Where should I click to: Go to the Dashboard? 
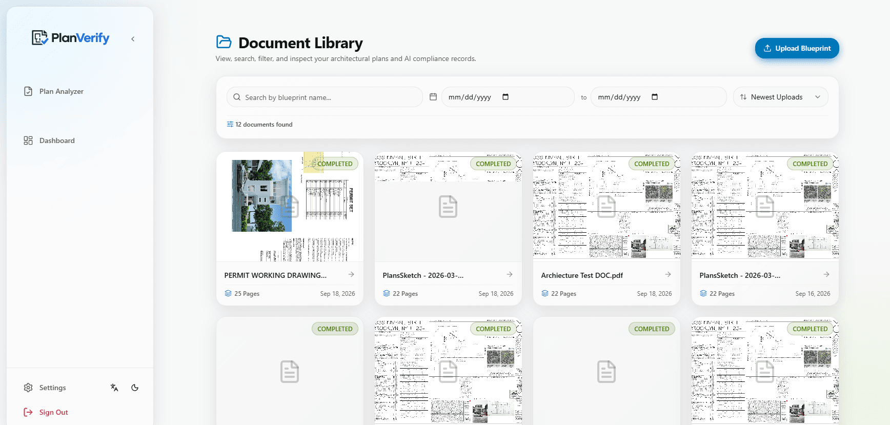tap(49, 140)
